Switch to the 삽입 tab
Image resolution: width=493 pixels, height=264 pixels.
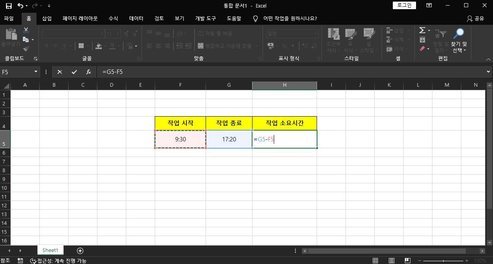(47, 18)
